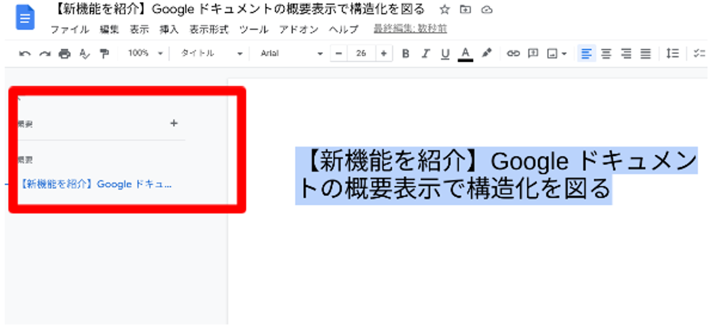The height and width of the screenshot is (334, 718).
Task: Open the ファイル menu
Action: (x=70, y=30)
